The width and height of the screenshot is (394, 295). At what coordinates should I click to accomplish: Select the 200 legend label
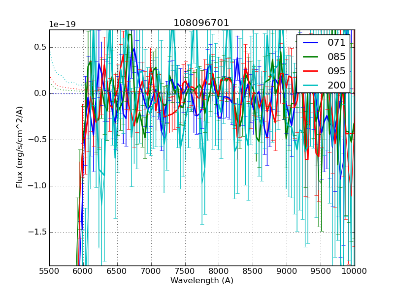[x=337, y=85]
